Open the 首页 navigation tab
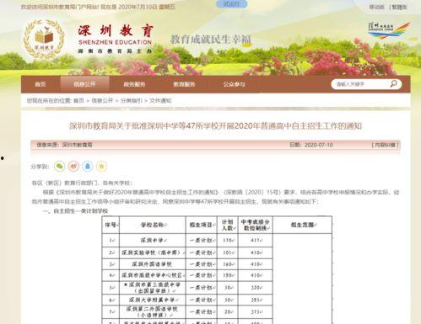The height and width of the screenshot is (324, 421). (40, 84)
